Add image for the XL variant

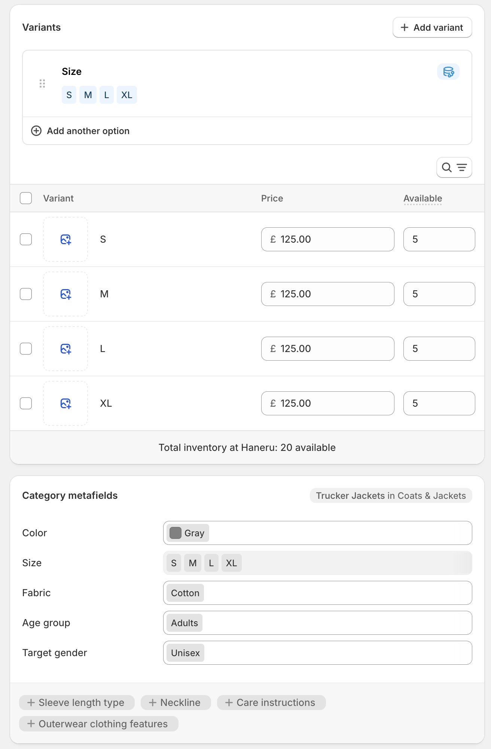[65, 403]
